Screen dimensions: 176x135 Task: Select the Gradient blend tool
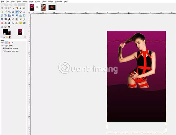17,19
